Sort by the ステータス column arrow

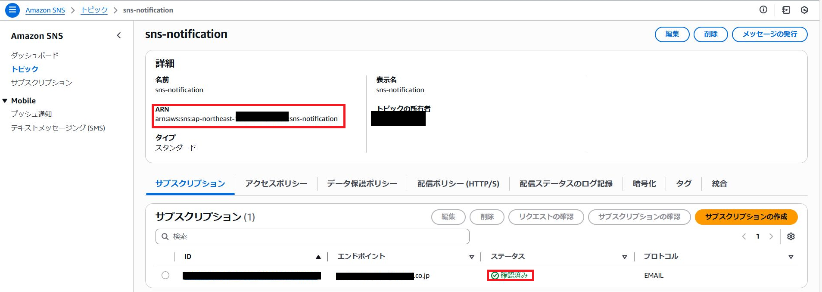point(625,257)
